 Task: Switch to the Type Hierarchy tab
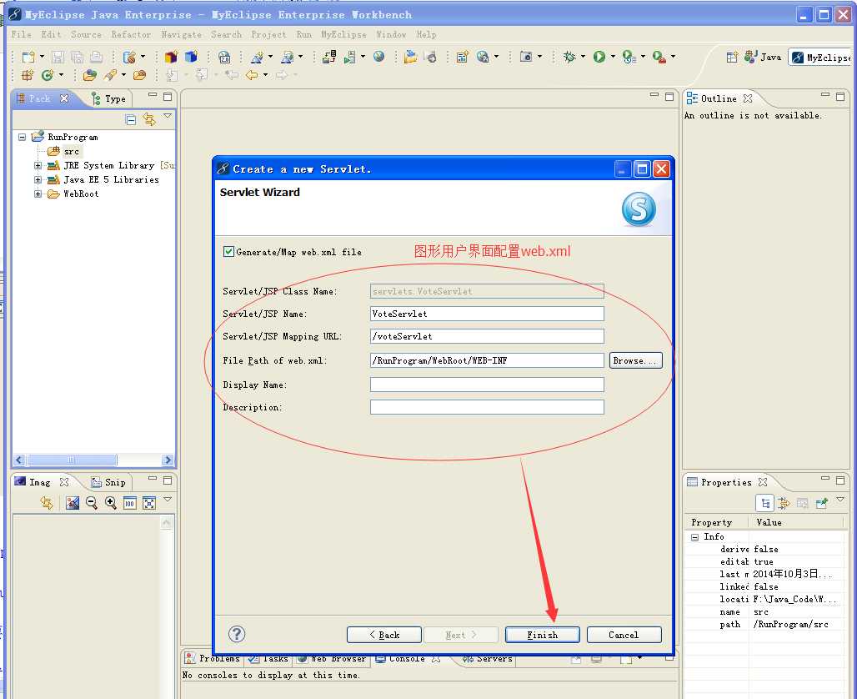click(x=108, y=99)
